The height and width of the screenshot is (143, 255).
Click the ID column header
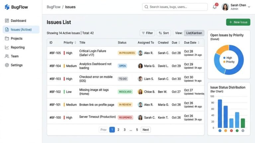point(51,43)
